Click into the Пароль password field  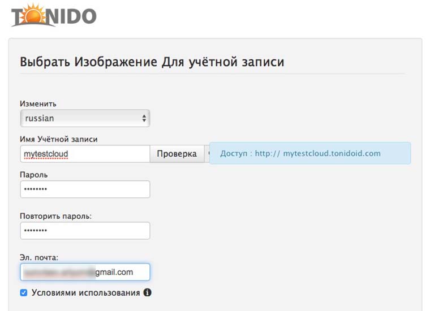point(85,189)
